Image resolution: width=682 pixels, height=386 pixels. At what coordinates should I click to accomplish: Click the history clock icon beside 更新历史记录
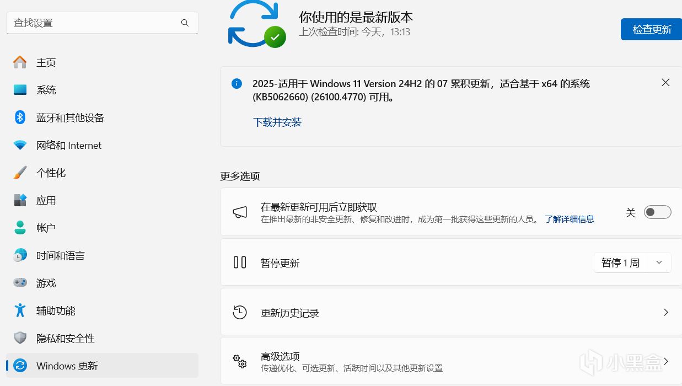click(x=240, y=313)
